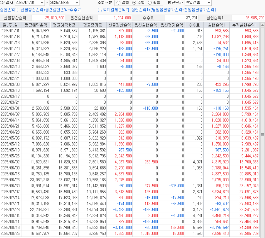Click summary 선물정산손익 value 25,819,500
The width and height of the screenshot is (265, 238).
point(55,18)
